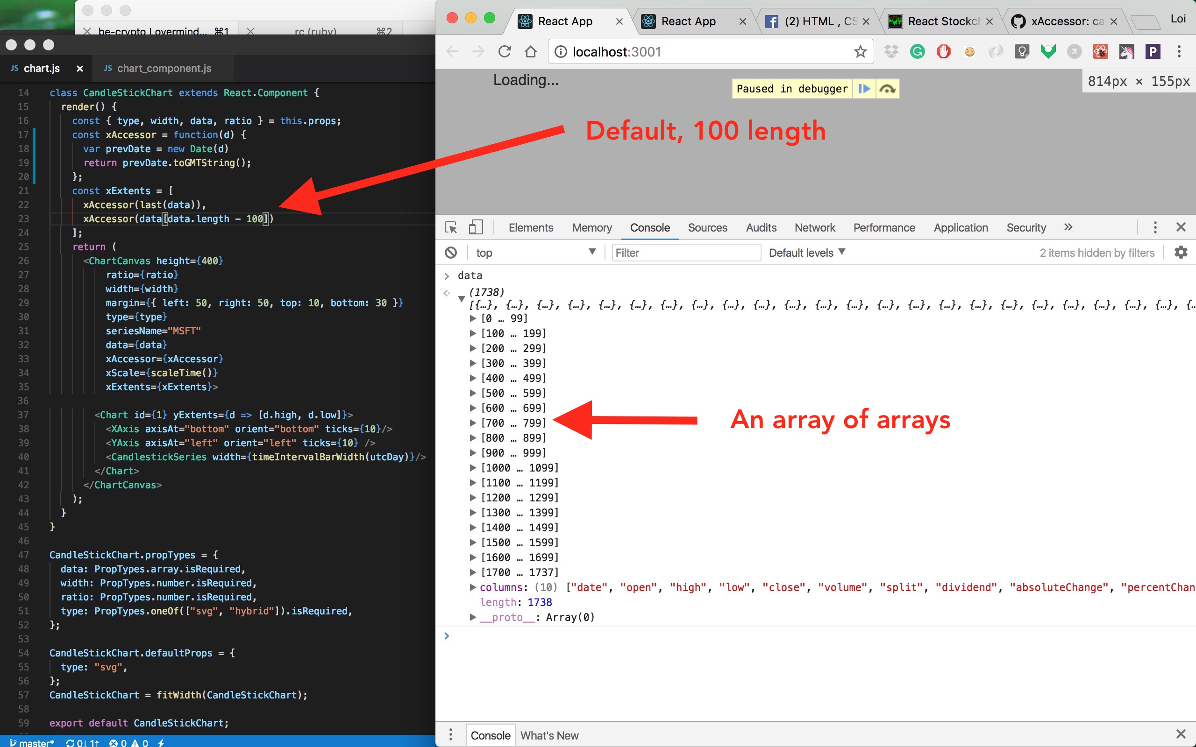
Task: Click the browser home icon
Action: (x=531, y=51)
